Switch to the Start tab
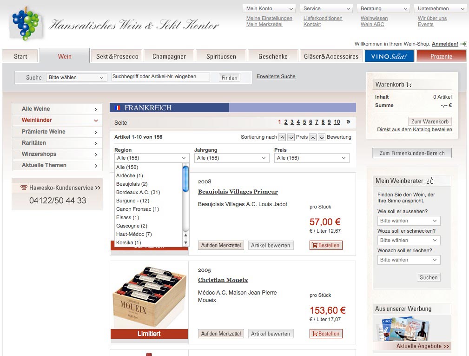 pyautogui.click(x=20, y=56)
